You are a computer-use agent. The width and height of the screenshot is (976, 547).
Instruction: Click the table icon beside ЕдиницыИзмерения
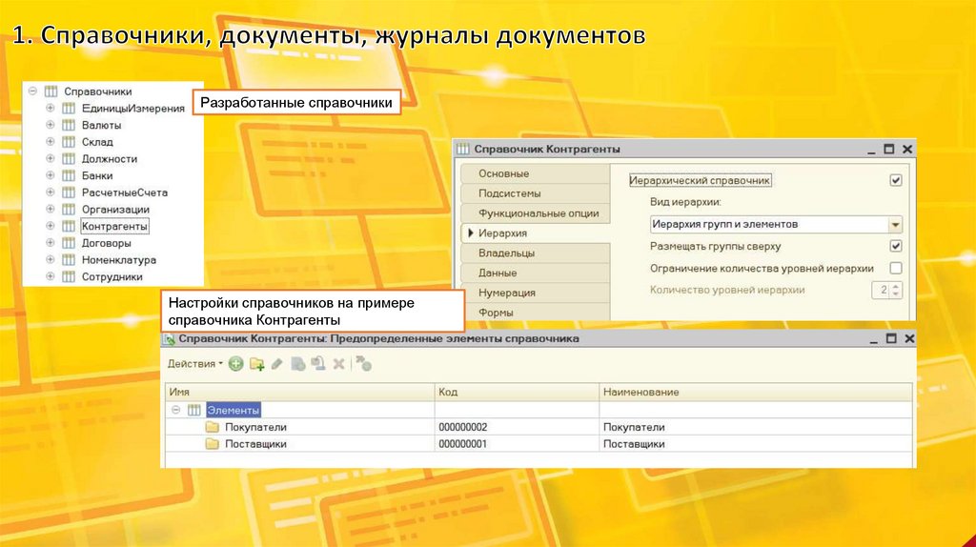(69, 109)
